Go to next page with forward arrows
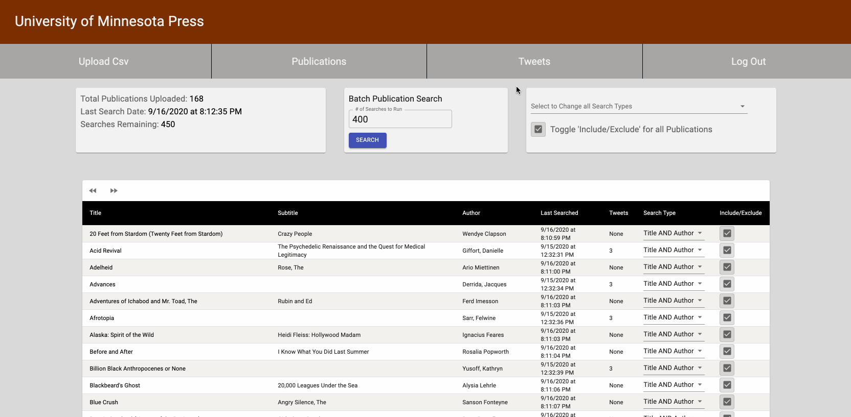Screen dimensions: 851x417 114,191
